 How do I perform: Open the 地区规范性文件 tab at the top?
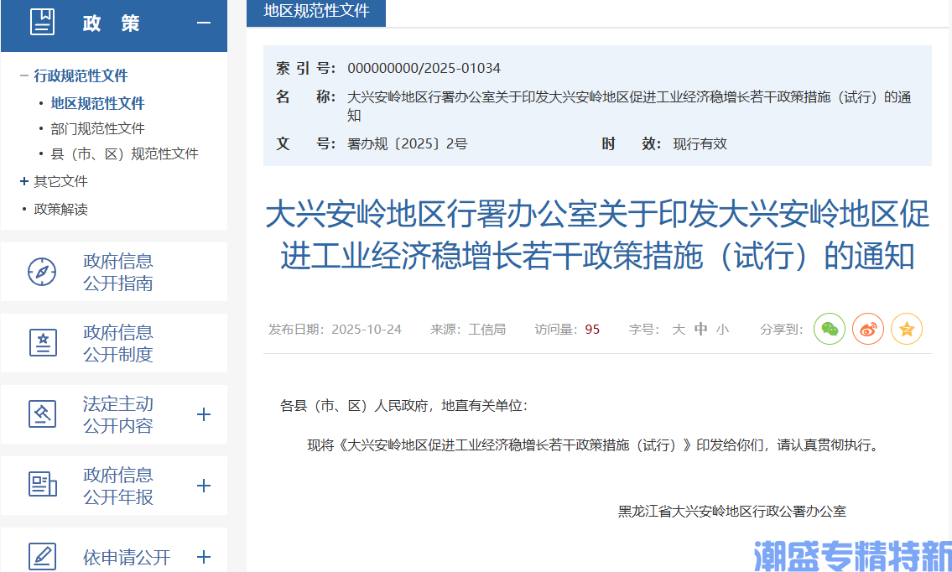(x=315, y=13)
